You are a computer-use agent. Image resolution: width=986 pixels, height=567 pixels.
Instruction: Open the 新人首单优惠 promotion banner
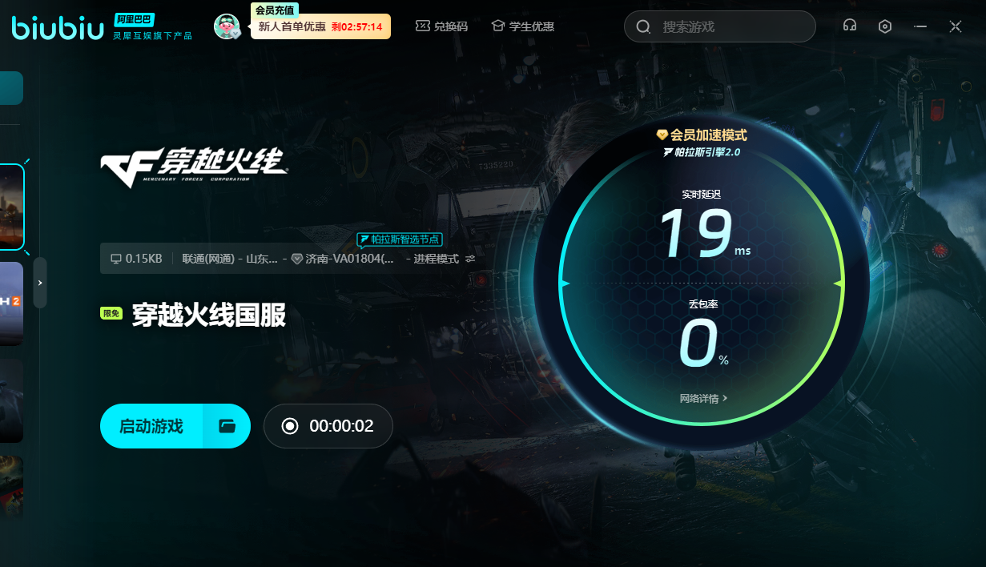pos(320,26)
